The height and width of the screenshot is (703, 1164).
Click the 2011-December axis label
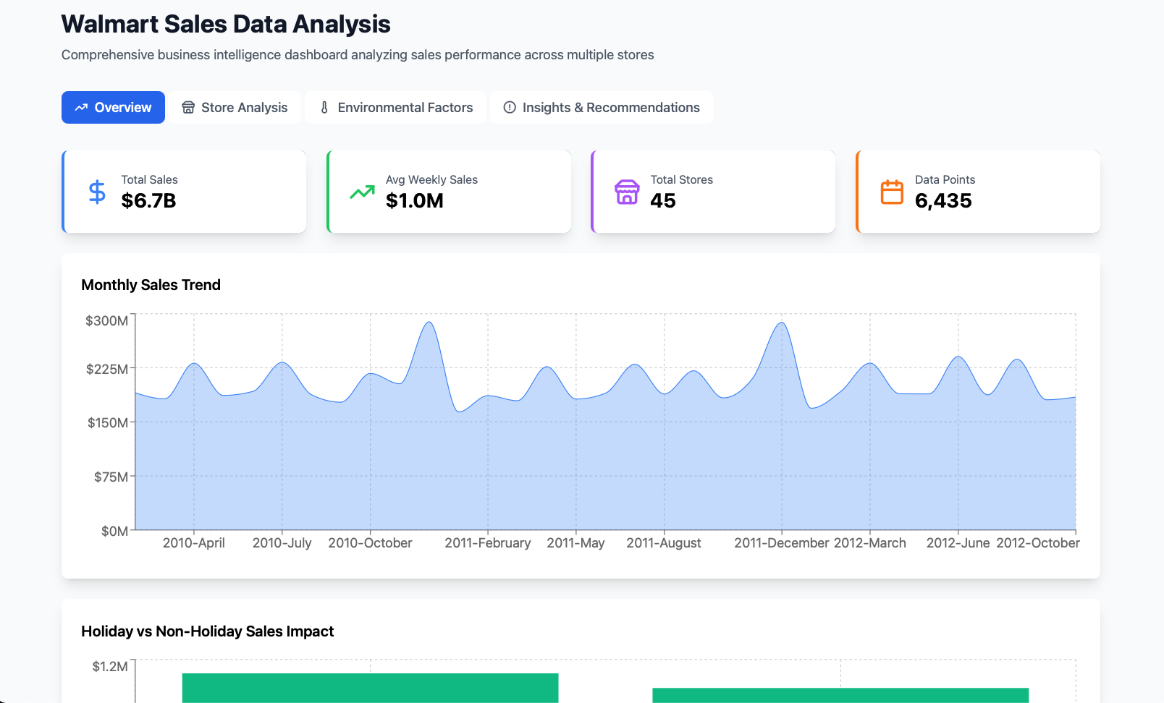pyautogui.click(x=782, y=543)
